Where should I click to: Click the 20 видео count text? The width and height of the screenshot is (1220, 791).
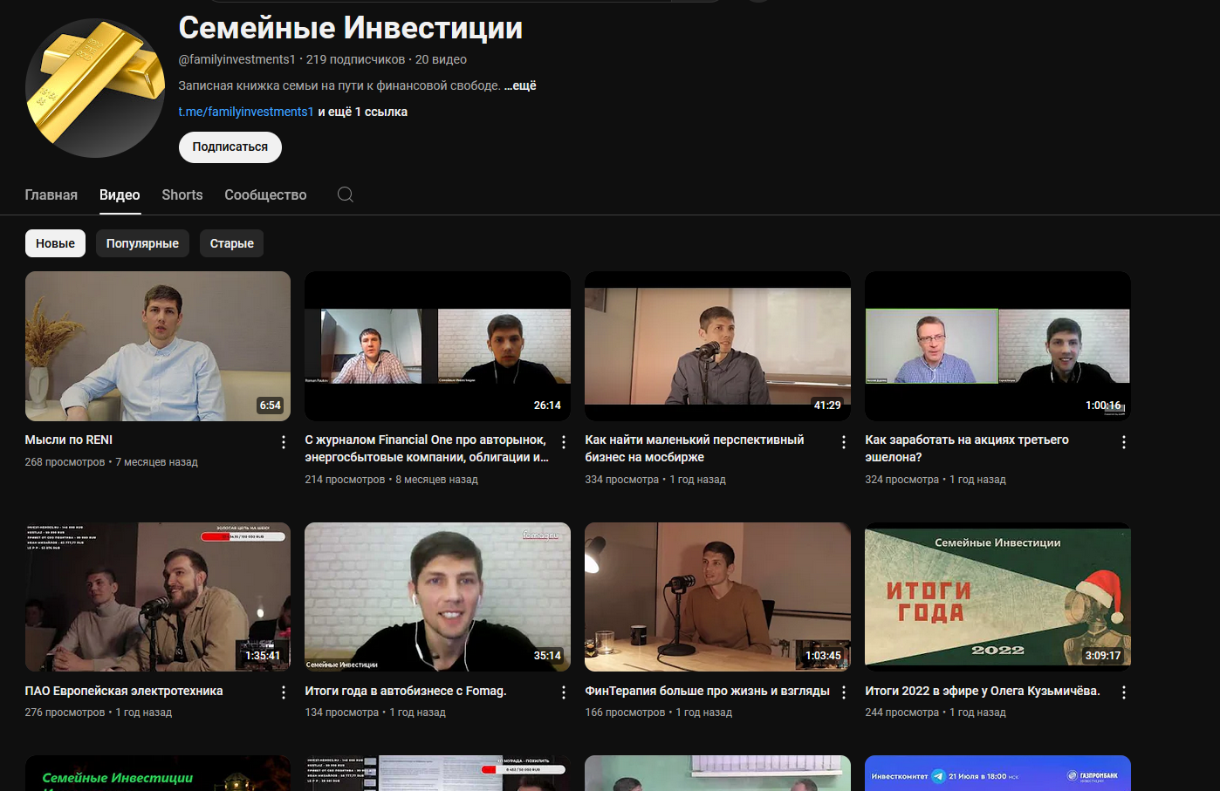[441, 59]
